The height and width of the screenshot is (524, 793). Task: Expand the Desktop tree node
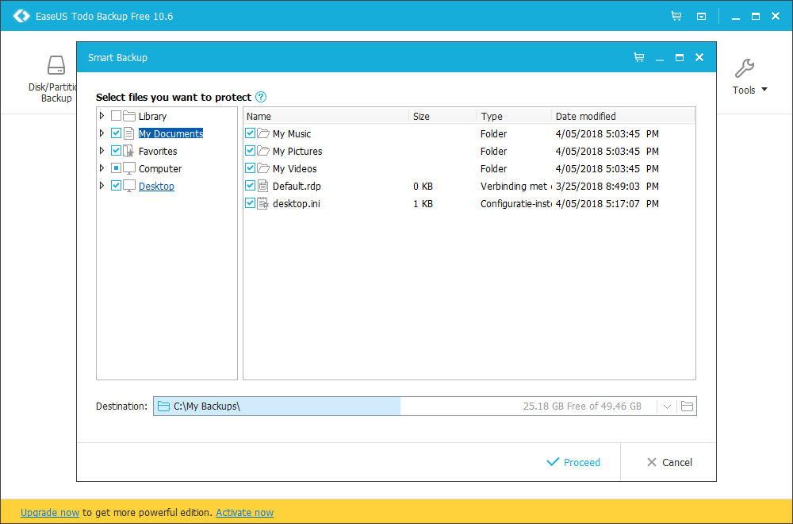coord(102,186)
